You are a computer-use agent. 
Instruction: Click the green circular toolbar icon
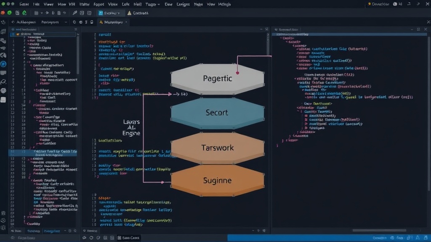(x=9, y=13)
